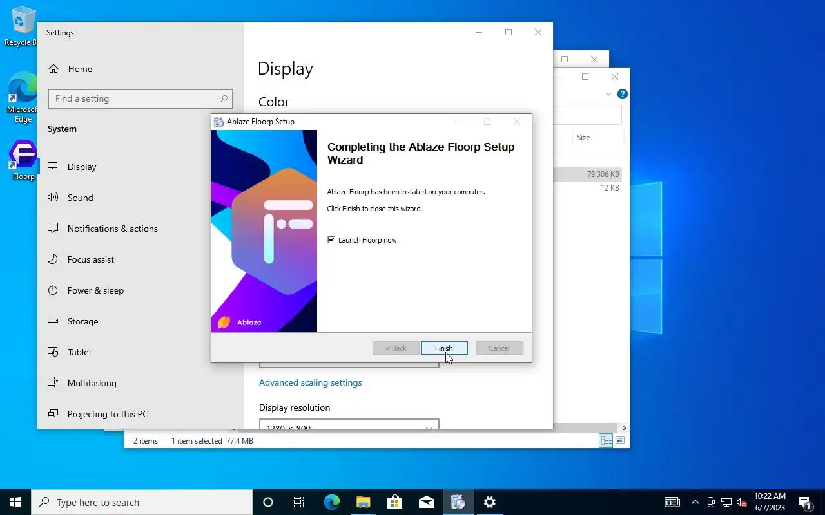
Task: Click the '2 items' status bar text
Action: [x=146, y=441]
